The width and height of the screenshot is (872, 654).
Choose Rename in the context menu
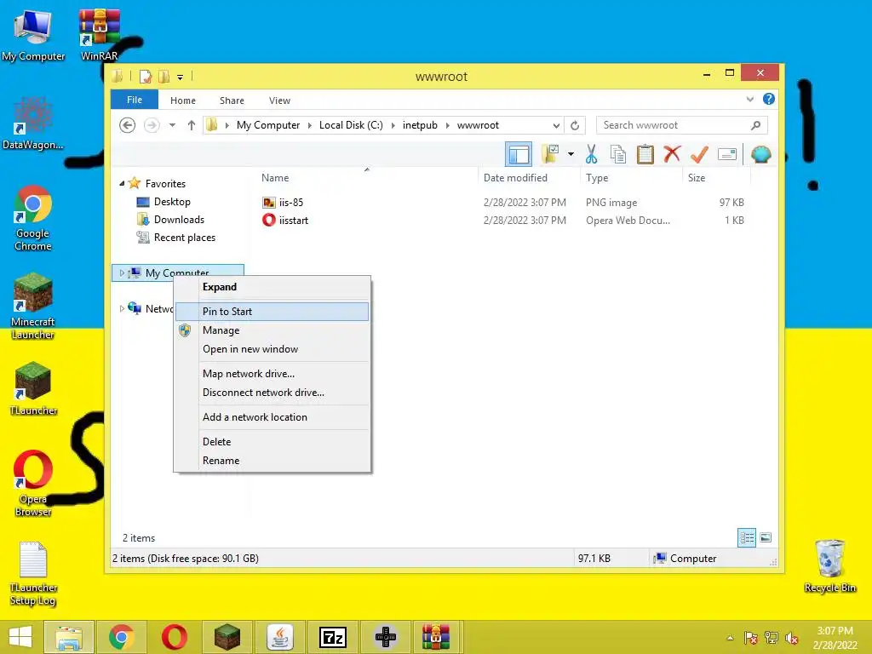tap(272, 461)
